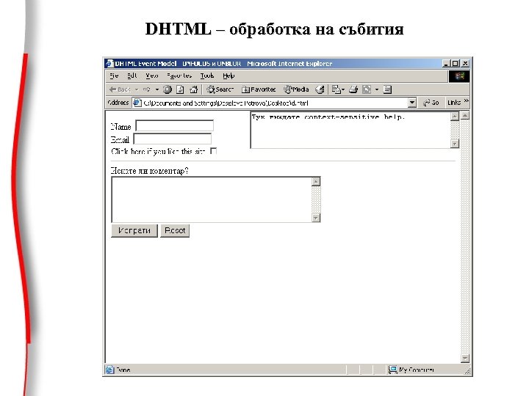Click the 'My Computer' status bar text
The width and height of the screenshot is (529, 396).
[x=417, y=370]
